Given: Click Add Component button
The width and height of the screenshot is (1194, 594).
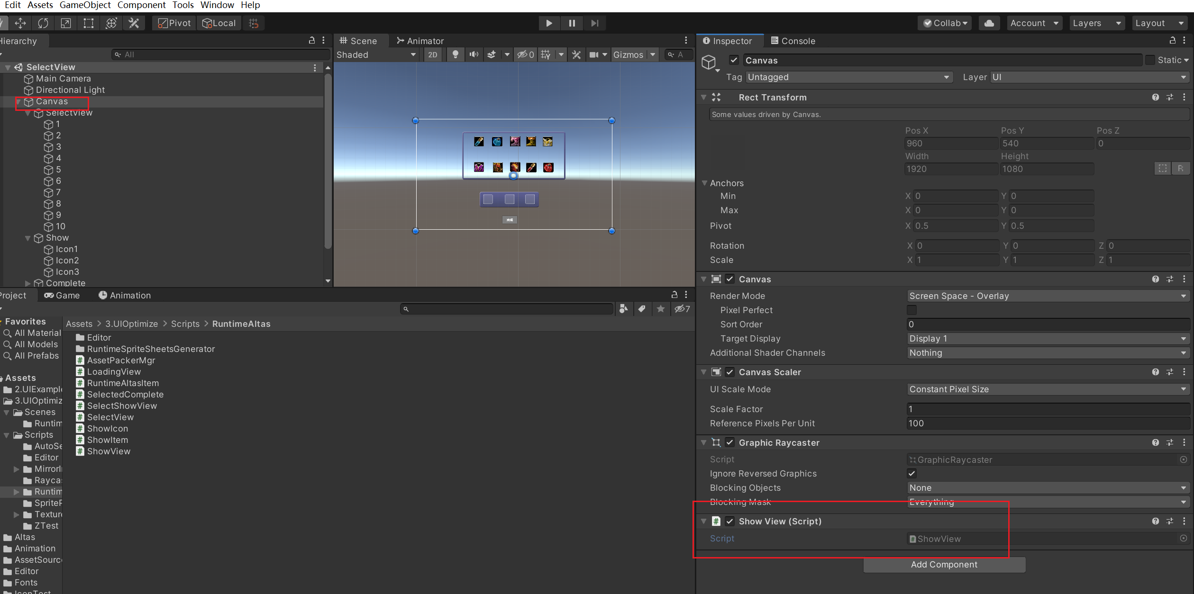Looking at the screenshot, I should 944,564.
